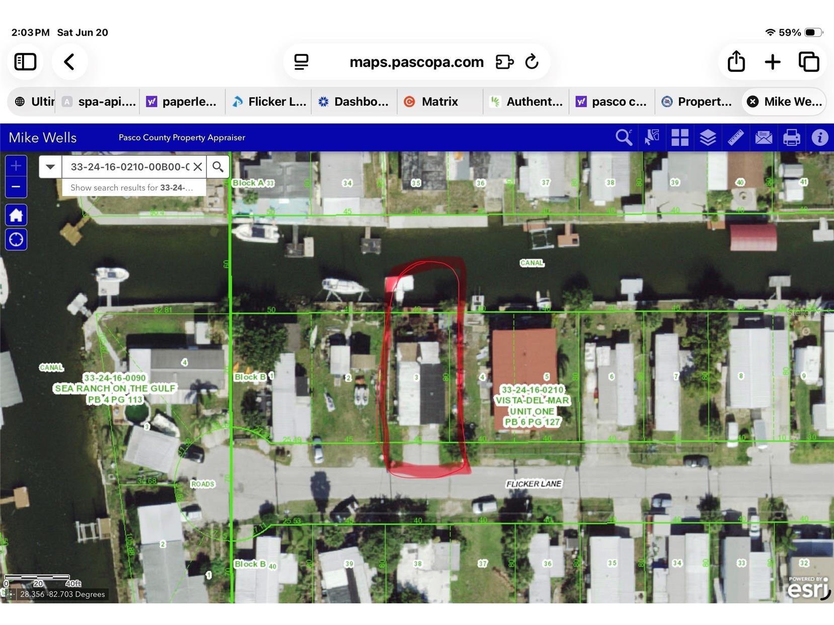Show the tab overview
This screenshot has height=625, width=834.
(809, 62)
